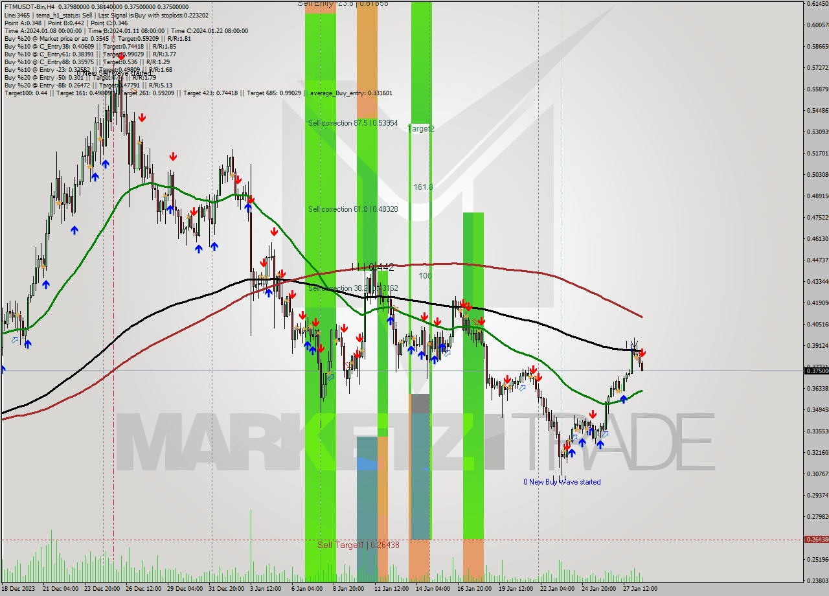Click the '31 Dec 20:00' time axis label
This screenshot has height=596, width=829.
[225, 589]
